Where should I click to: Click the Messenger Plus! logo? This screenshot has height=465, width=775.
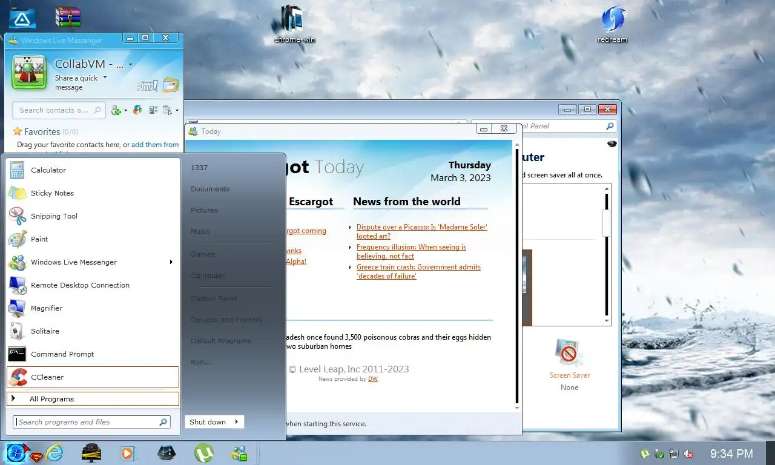tap(147, 86)
